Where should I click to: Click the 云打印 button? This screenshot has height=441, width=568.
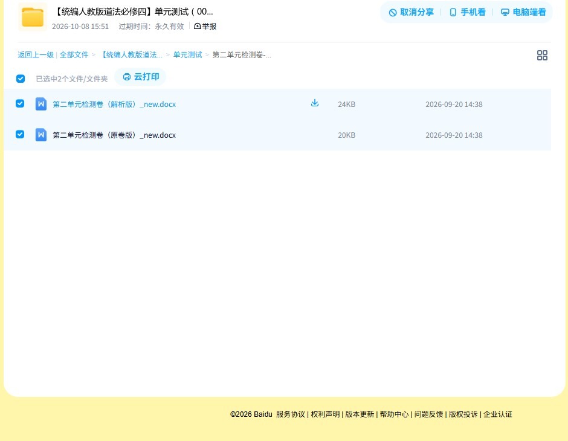pos(141,77)
